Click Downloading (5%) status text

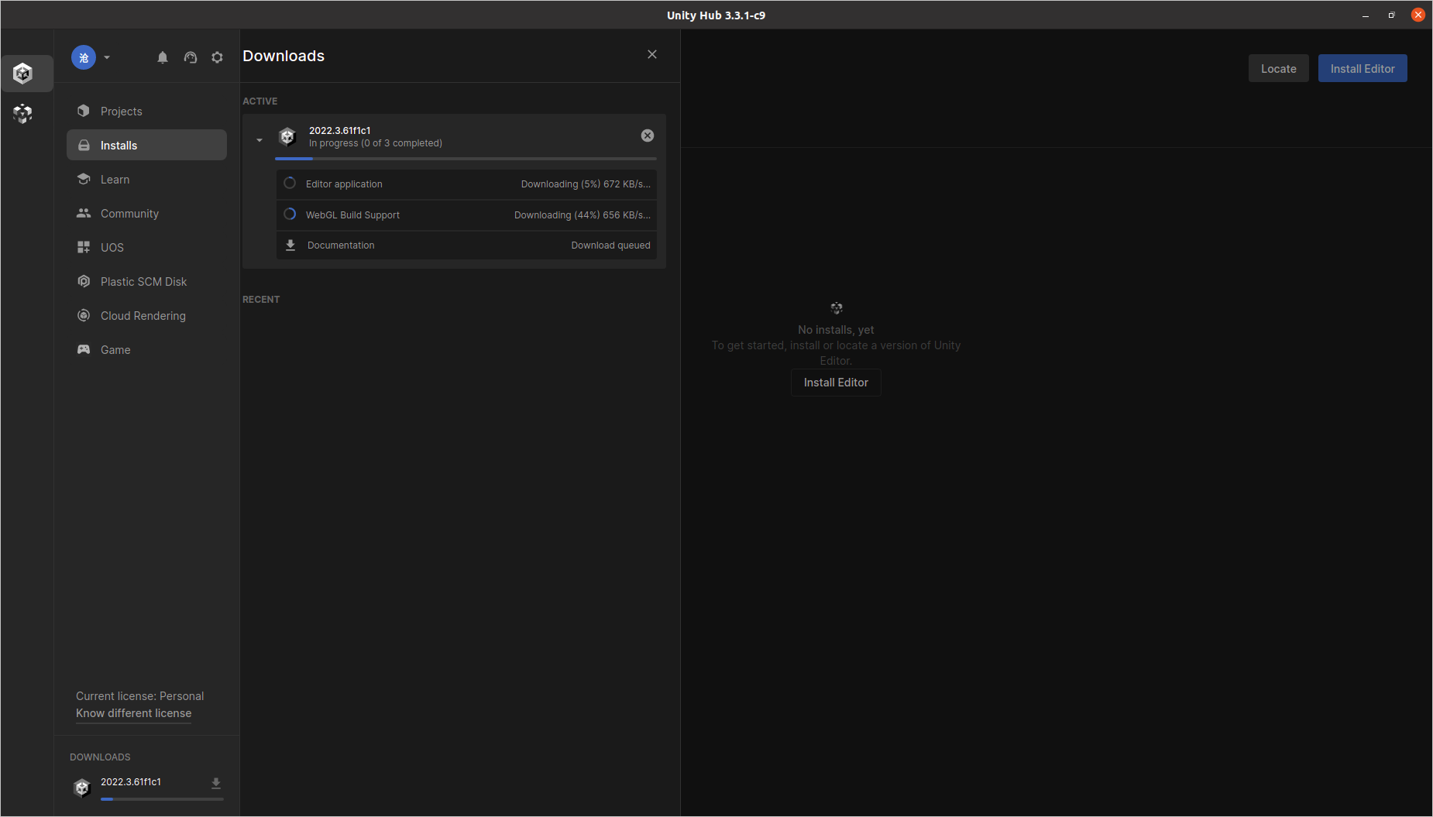tap(586, 184)
